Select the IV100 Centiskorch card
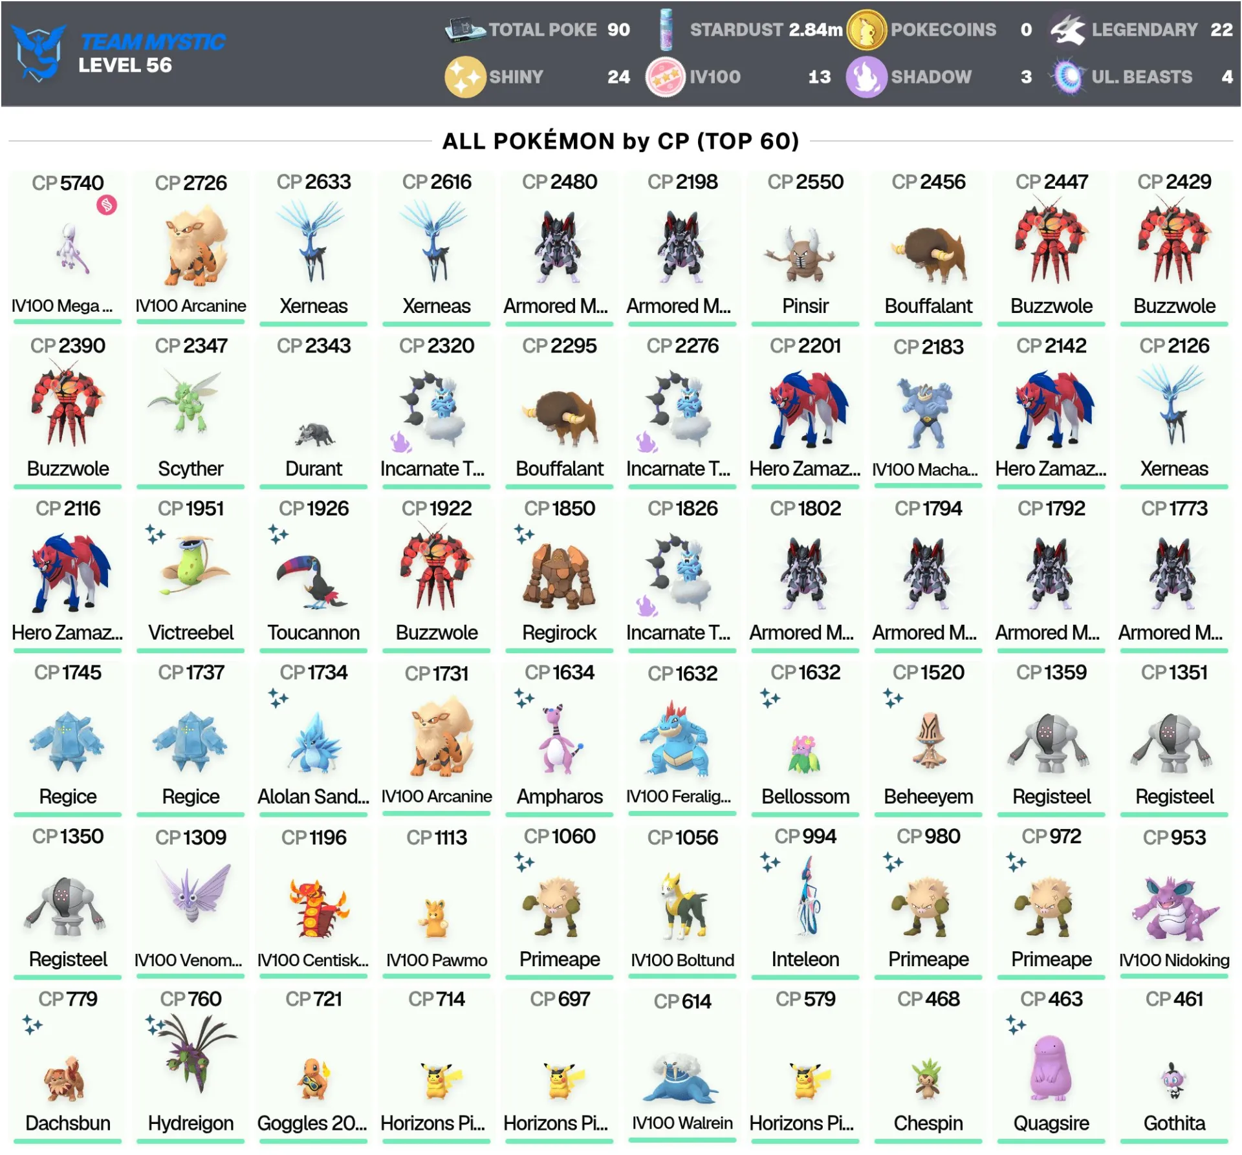 (314, 903)
